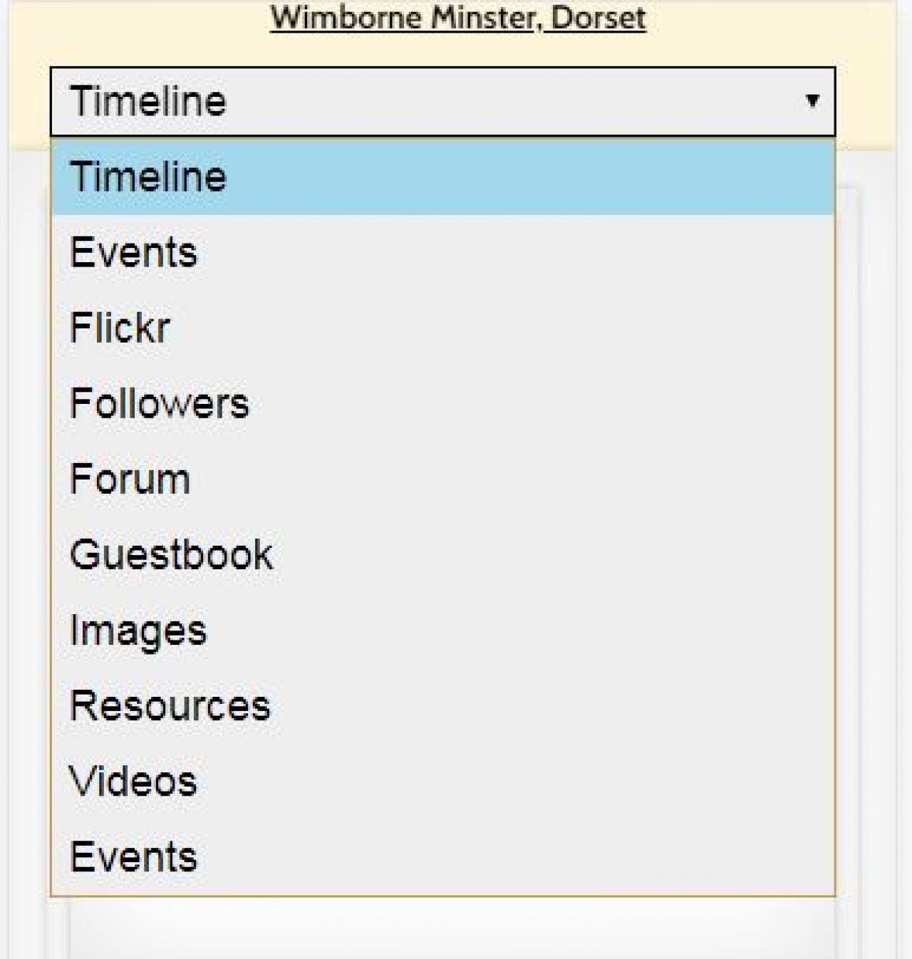The image size is (912, 959).
Task: Click the dropdown arrow of the select box
Action: (x=812, y=101)
